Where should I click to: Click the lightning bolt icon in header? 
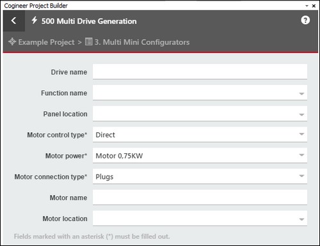[x=35, y=20]
